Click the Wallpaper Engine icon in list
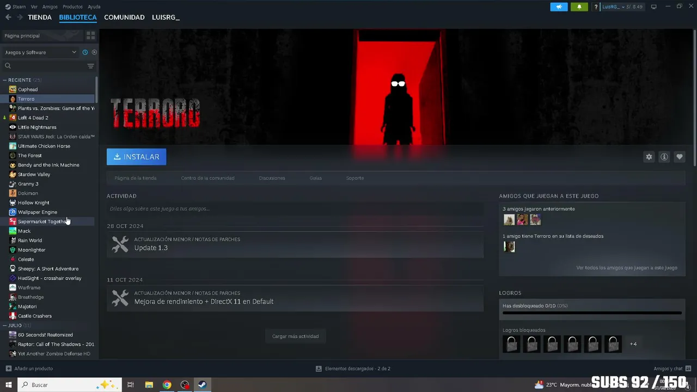The image size is (697, 392). (13, 212)
